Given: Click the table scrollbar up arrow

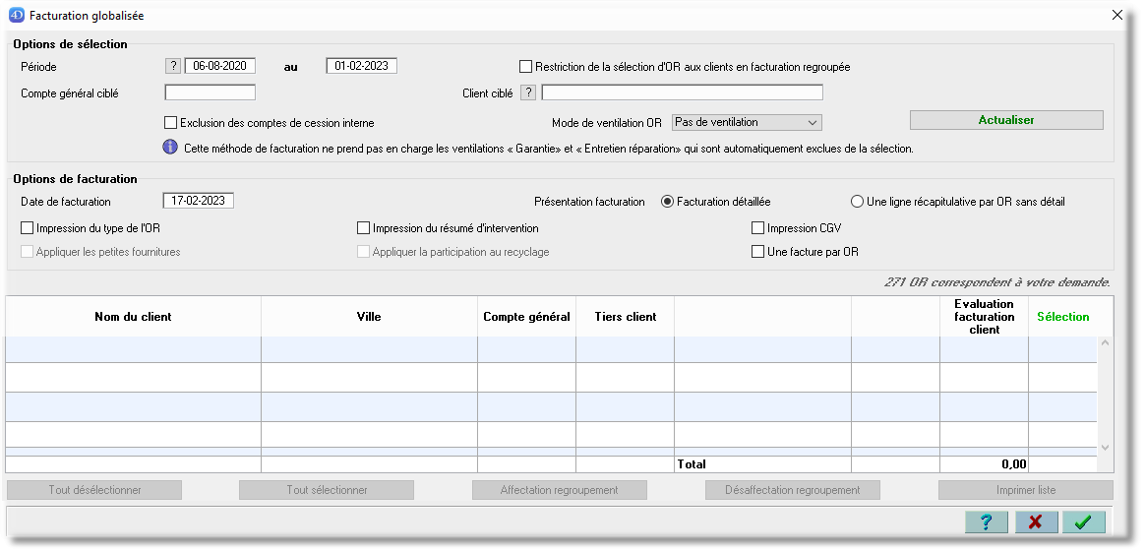Looking at the screenshot, I should [x=1105, y=343].
